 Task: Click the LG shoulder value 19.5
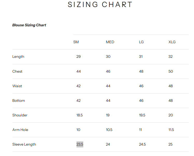(142, 115)
